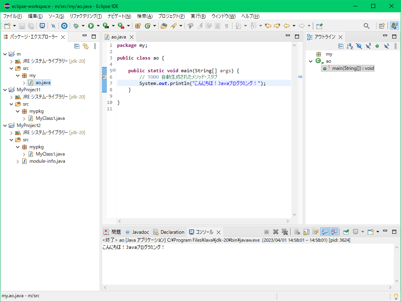This screenshot has width=401, height=302.
Task: Click the New Java Class icon
Action: [x=148, y=26]
